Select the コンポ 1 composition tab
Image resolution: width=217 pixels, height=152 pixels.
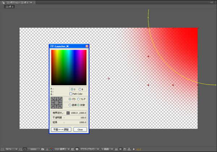(9, 7)
